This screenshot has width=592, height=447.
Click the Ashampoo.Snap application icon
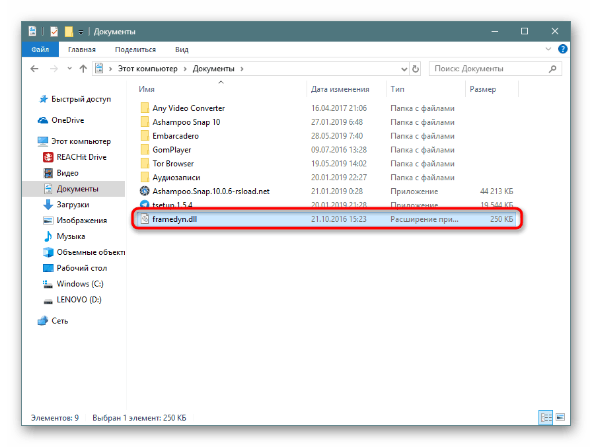(x=145, y=191)
